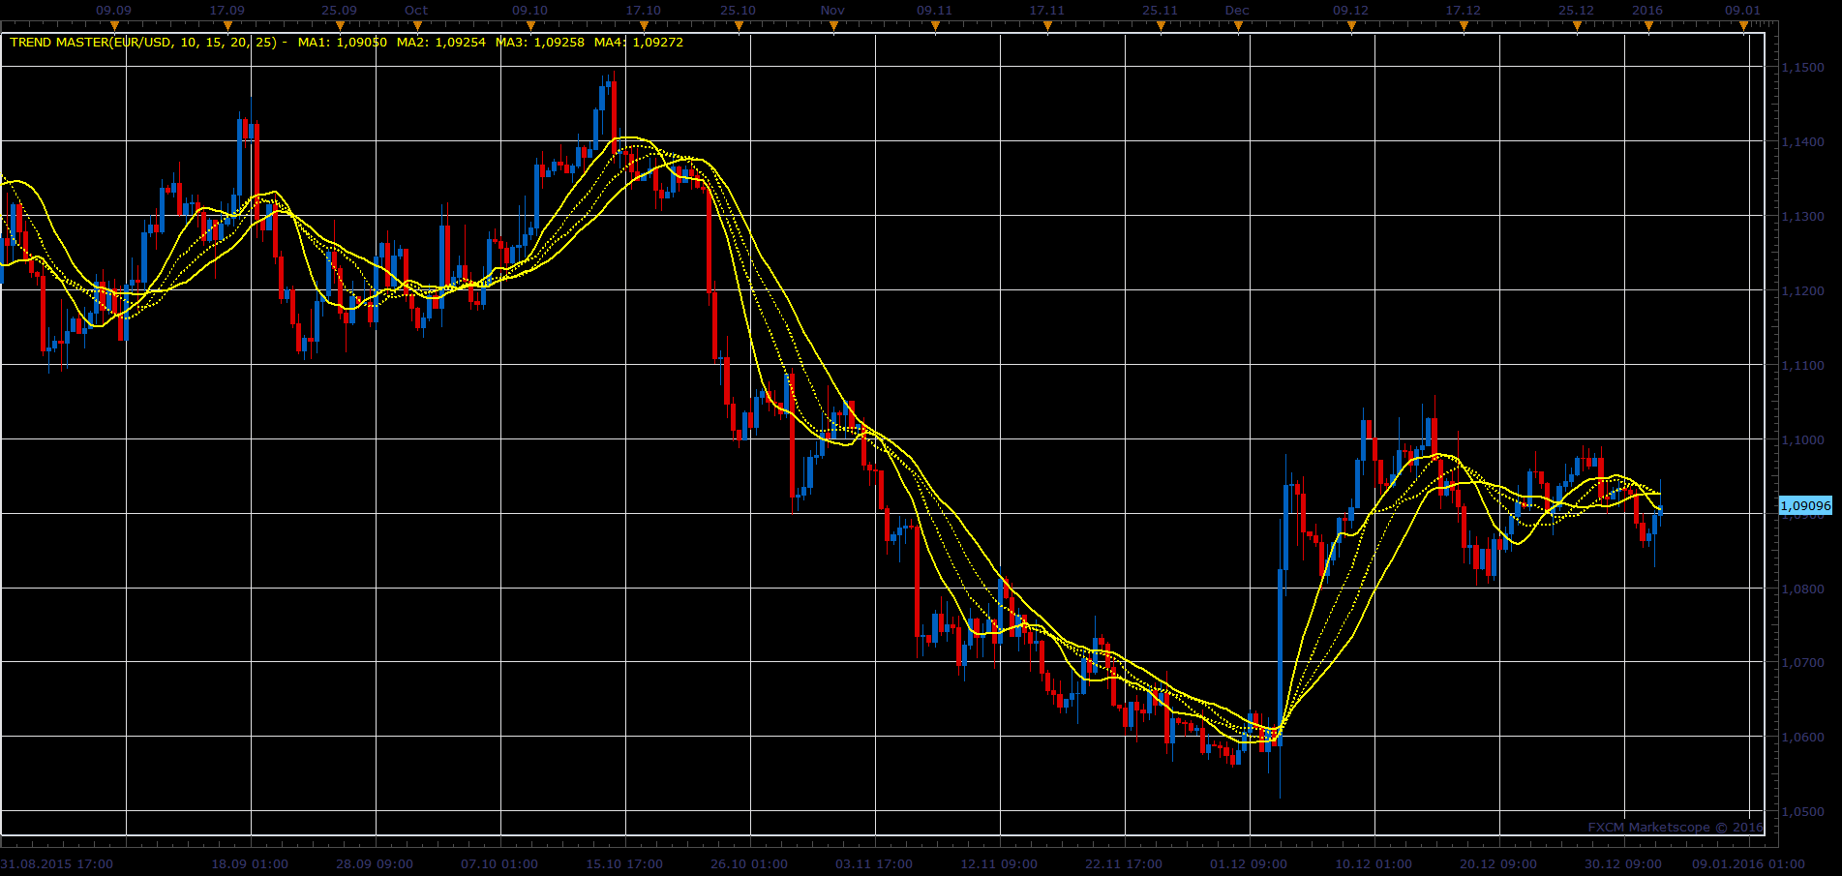
Task: Click the 03.11 17:00 date label
Action: pyautogui.click(x=874, y=864)
